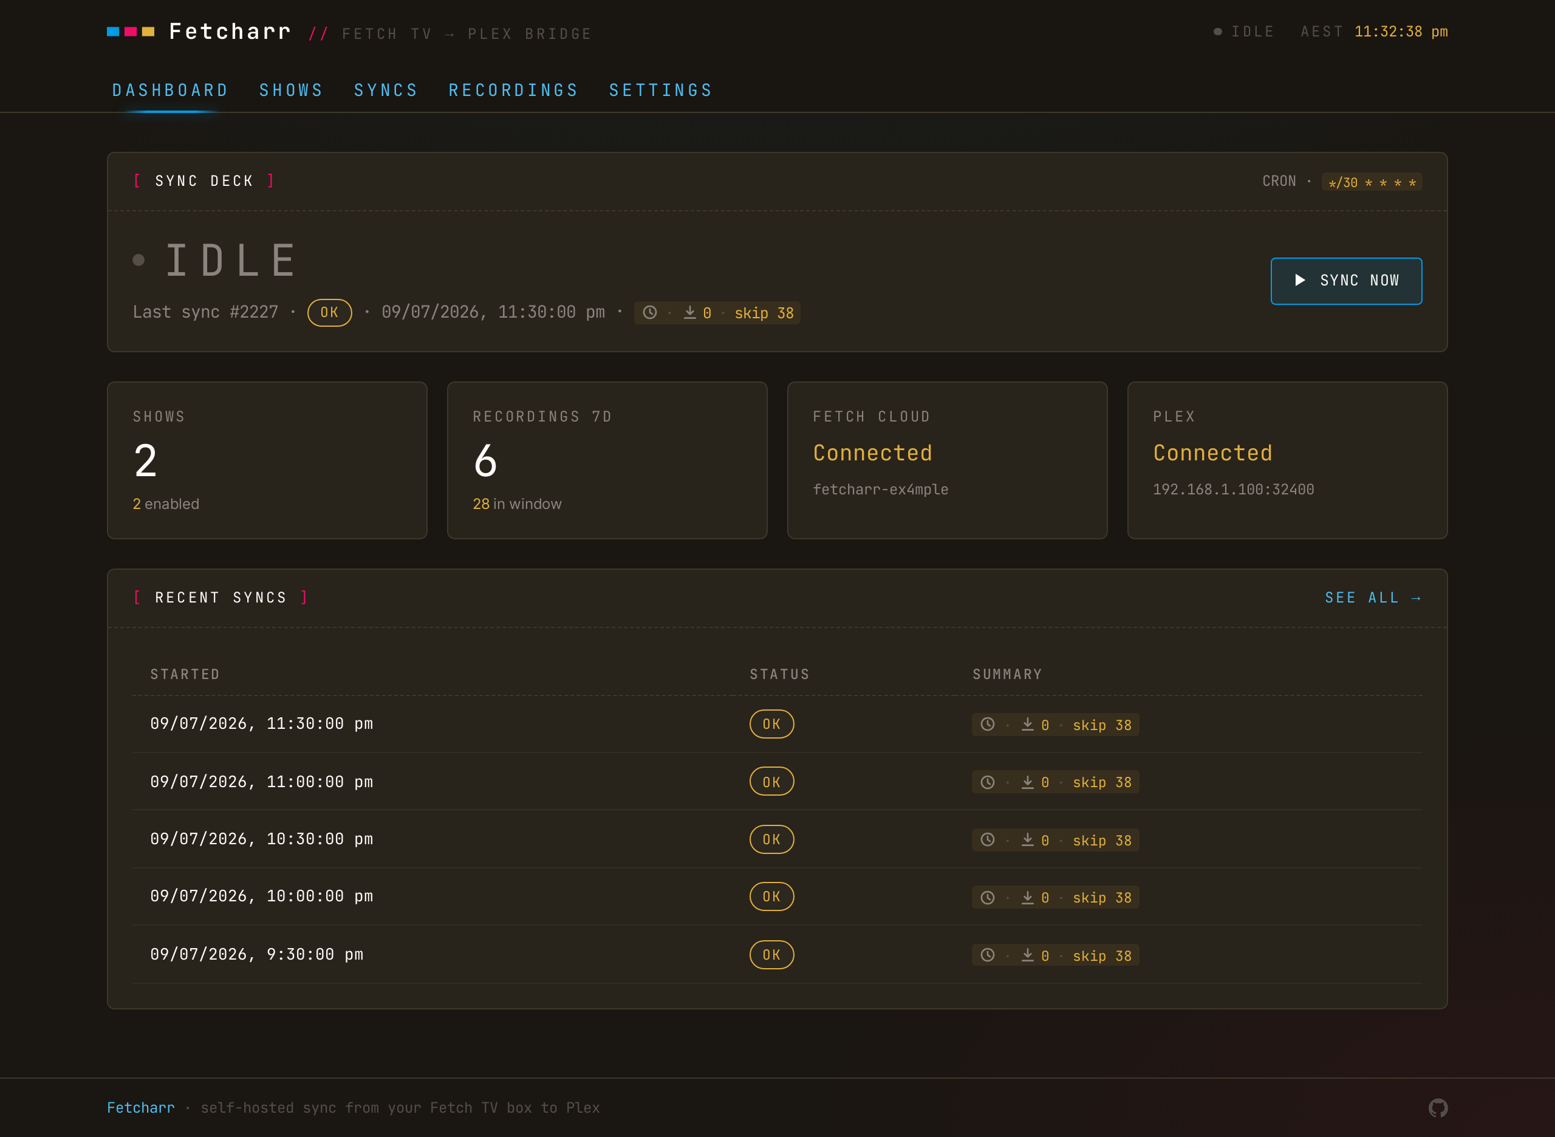Start a sync with Sync Now
This screenshot has height=1137, width=1555.
click(1345, 280)
